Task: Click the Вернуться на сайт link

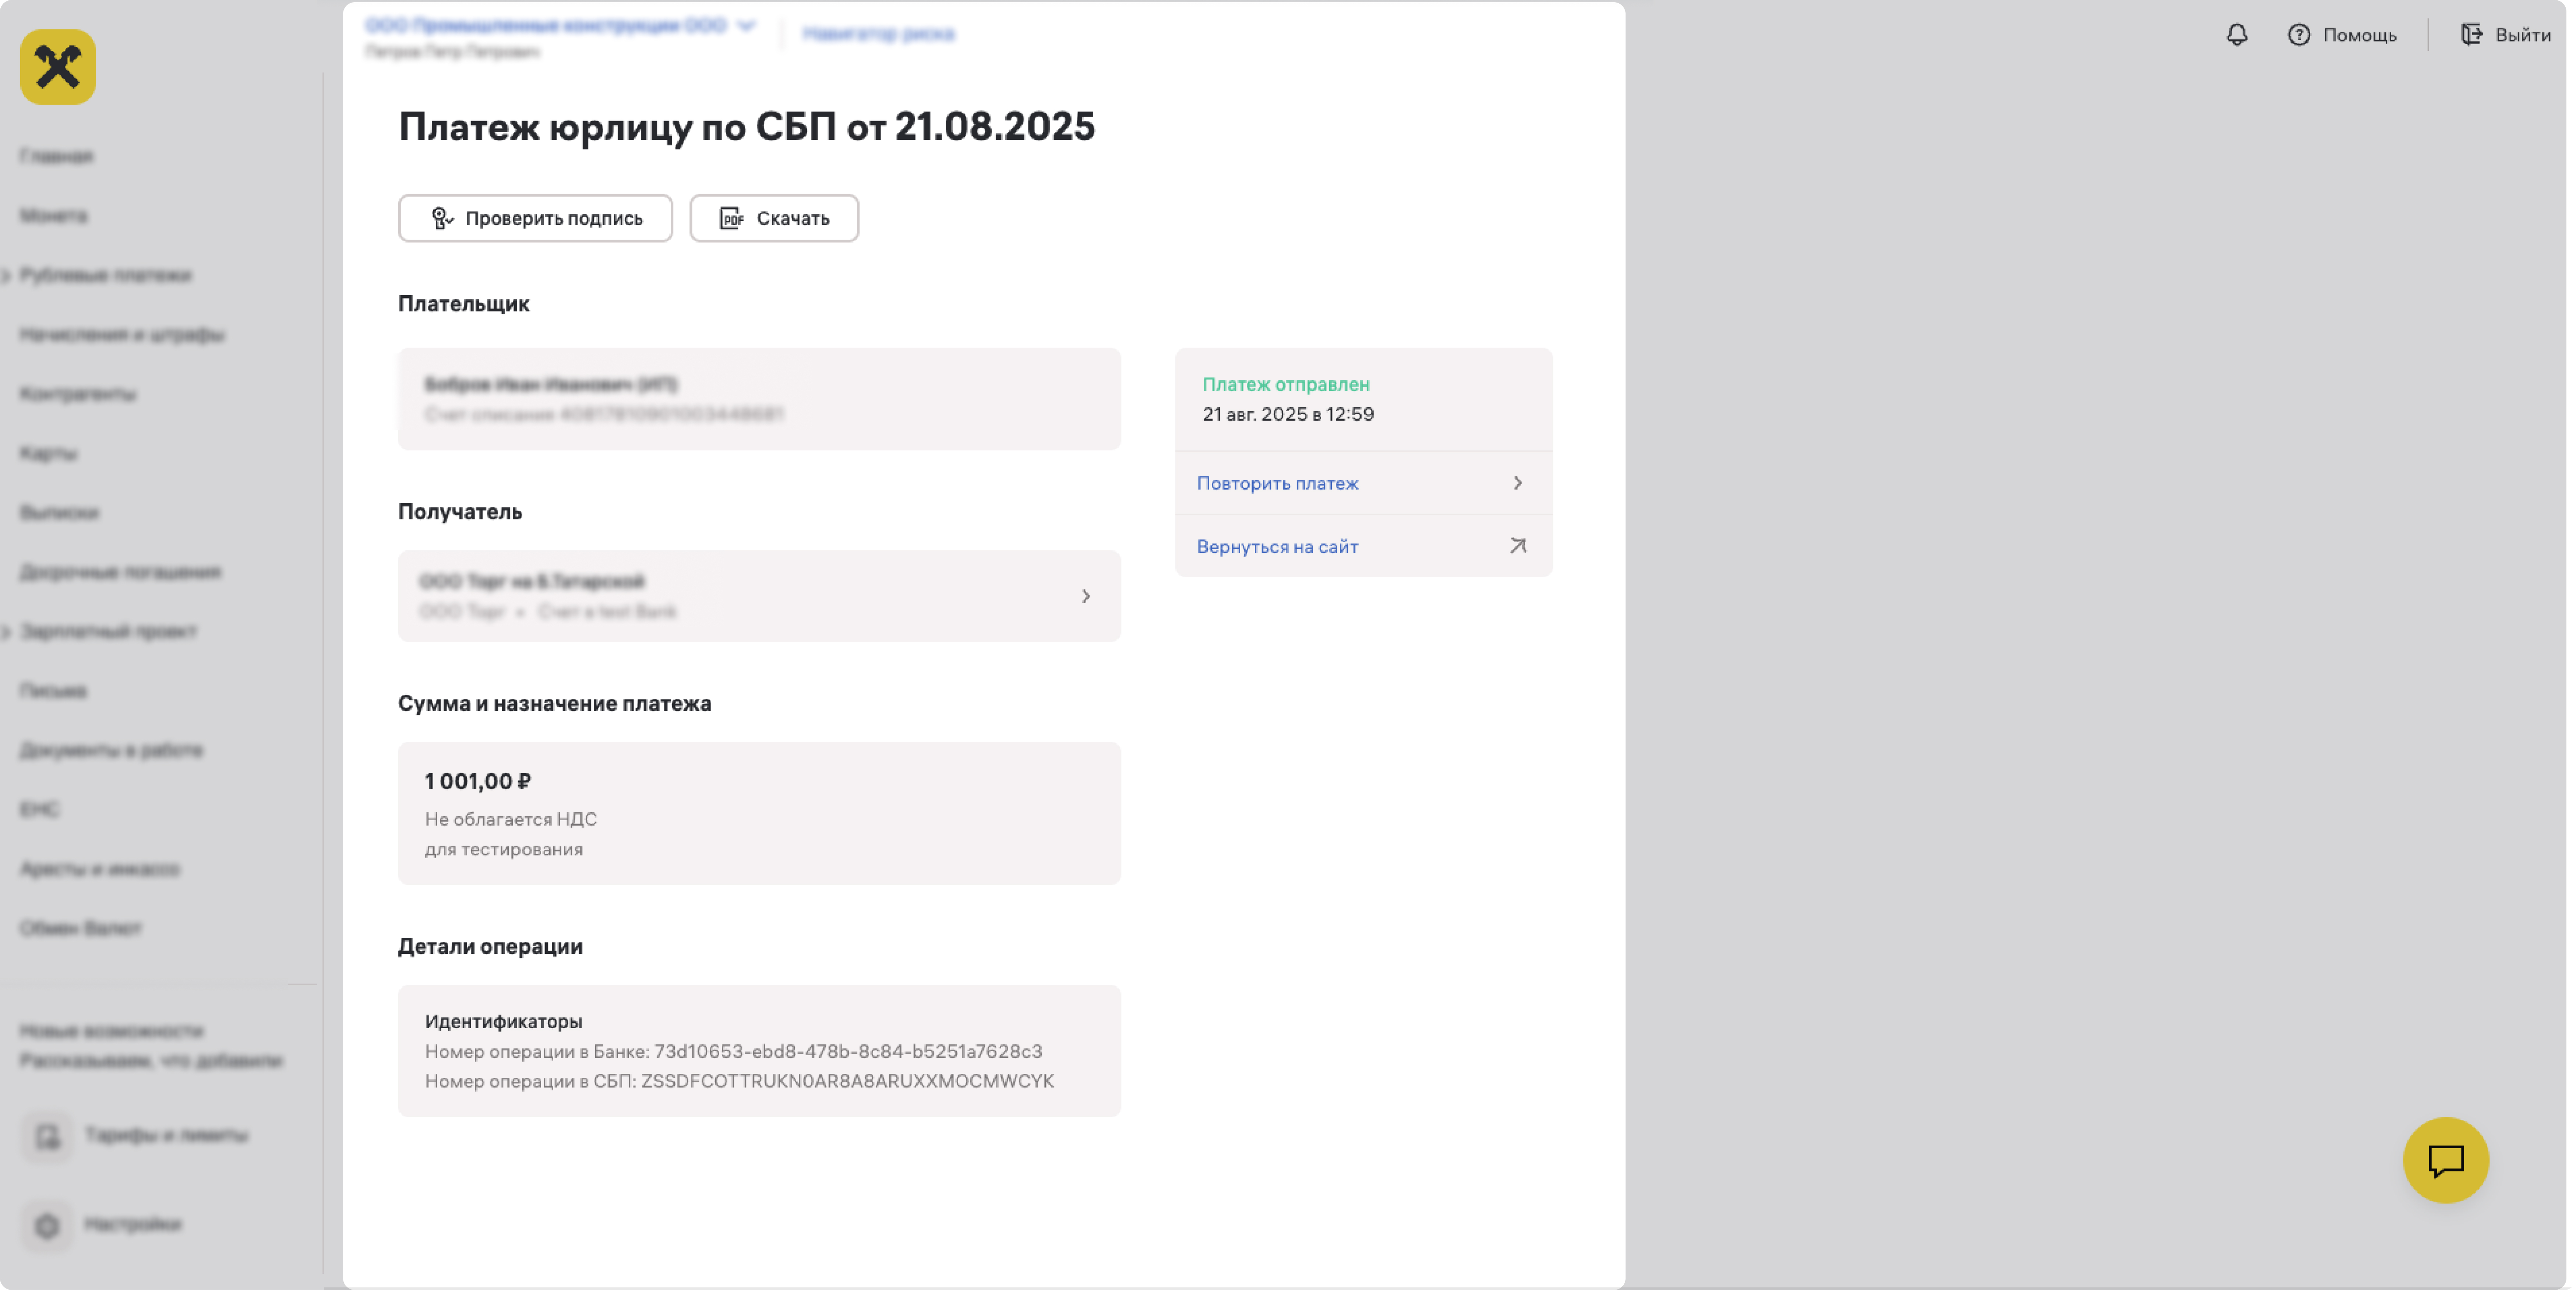Action: click(x=1277, y=546)
